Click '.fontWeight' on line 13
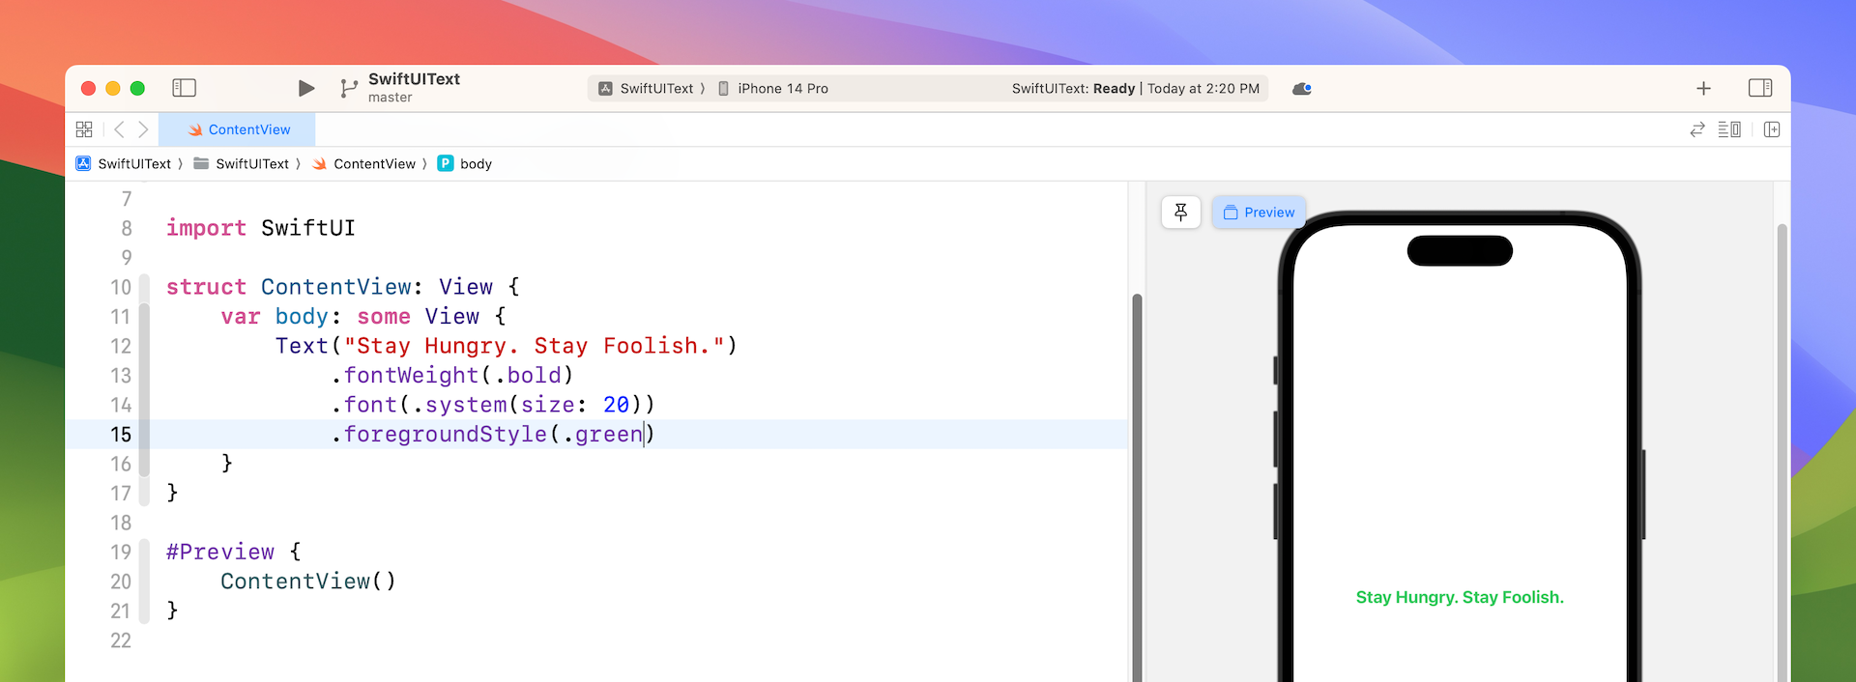Screen dimensions: 1856x682 [x=405, y=376]
